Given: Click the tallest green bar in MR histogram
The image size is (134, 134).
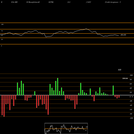Looking at the screenshot, I should (58, 87).
